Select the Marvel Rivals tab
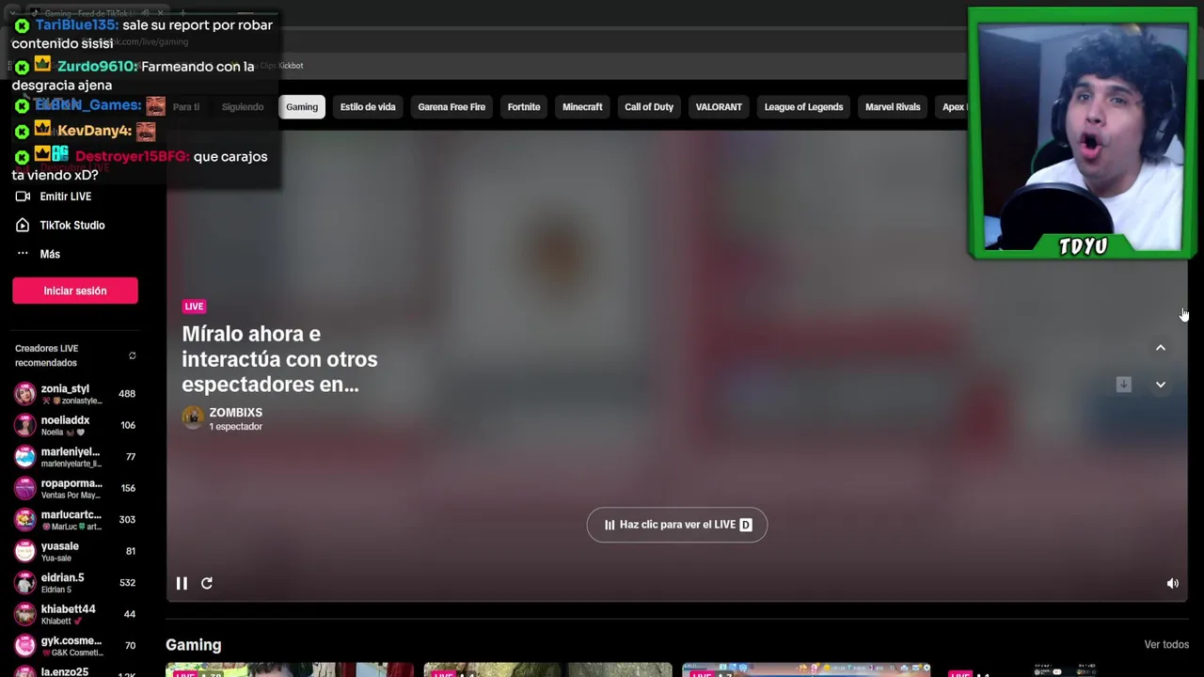1204x677 pixels. pyautogui.click(x=893, y=107)
